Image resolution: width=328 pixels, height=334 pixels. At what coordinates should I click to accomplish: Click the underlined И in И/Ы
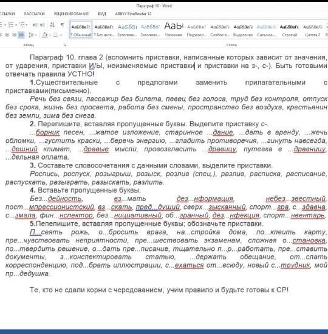click(91, 66)
